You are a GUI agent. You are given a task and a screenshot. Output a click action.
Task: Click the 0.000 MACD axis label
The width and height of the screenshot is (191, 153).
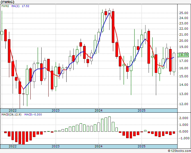pos(184,131)
